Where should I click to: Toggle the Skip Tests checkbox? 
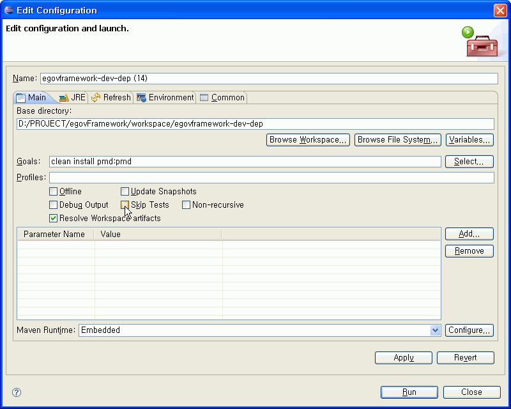point(125,205)
